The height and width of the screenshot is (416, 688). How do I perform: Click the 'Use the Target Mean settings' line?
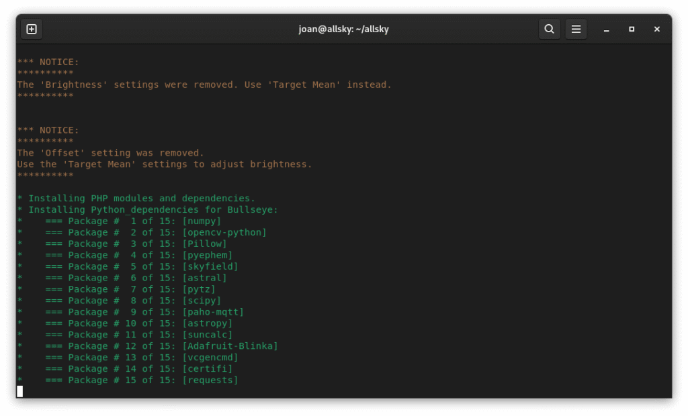point(165,164)
